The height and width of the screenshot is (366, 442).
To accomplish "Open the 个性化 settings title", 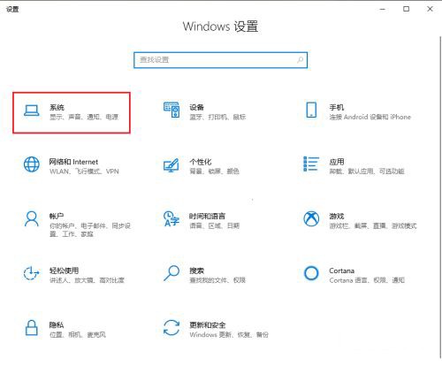I will (x=201, y=162).
